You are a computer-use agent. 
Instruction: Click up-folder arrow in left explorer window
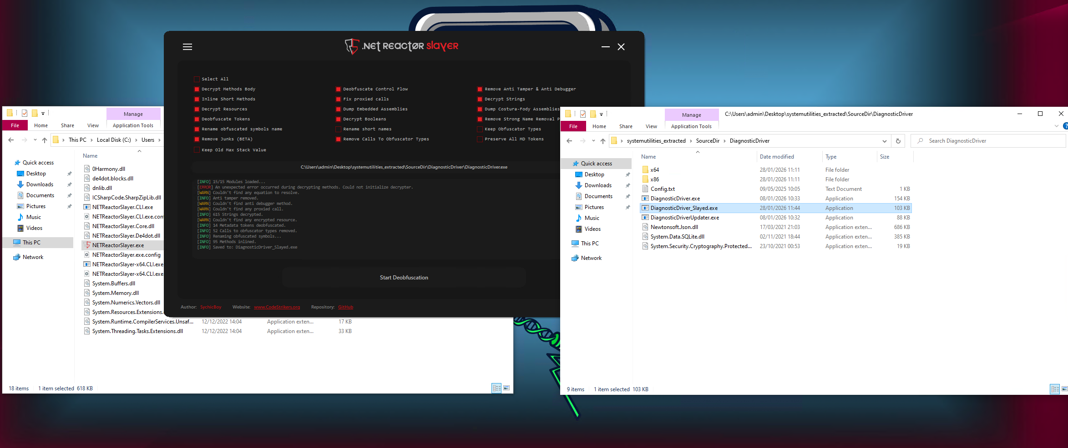click(x=45, y=140)
